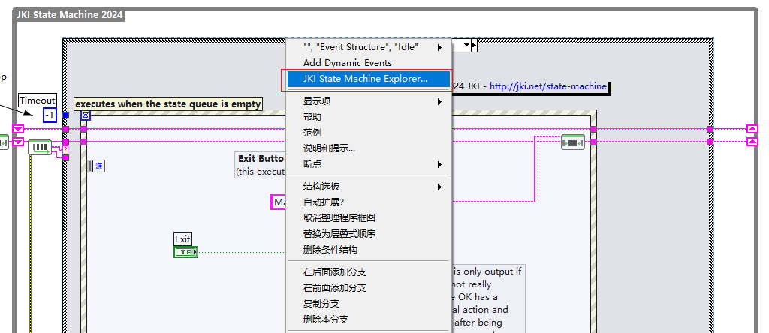Choose 在前面添加分支 menu item
Viewport: 769px width, 333px height.
point(368,288)
